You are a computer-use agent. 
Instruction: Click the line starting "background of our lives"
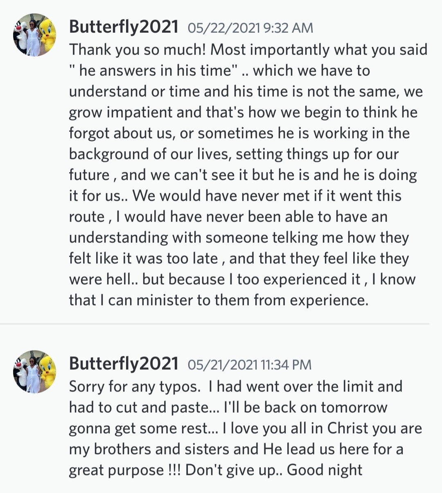[233, 154]
